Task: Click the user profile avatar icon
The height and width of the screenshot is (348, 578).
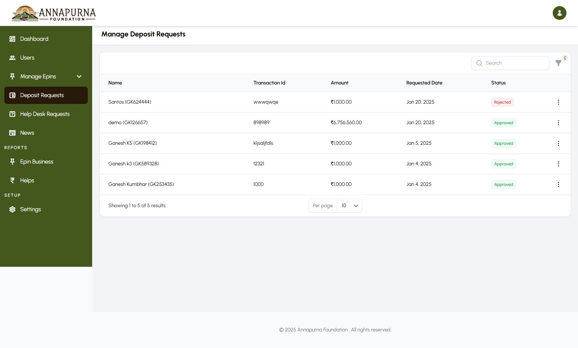Action: pyautogui.click(x=559, y=13)
